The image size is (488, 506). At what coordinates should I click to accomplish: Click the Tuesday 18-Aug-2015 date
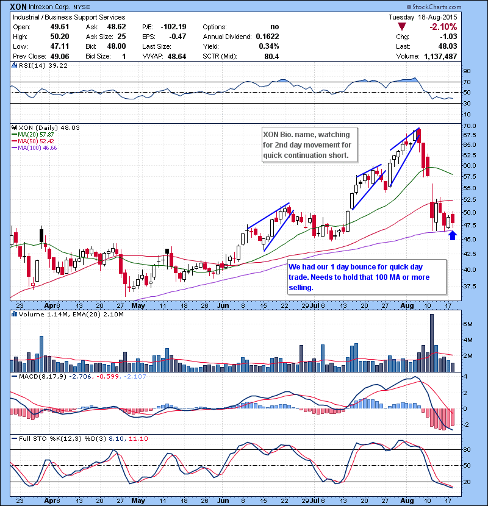423,17
